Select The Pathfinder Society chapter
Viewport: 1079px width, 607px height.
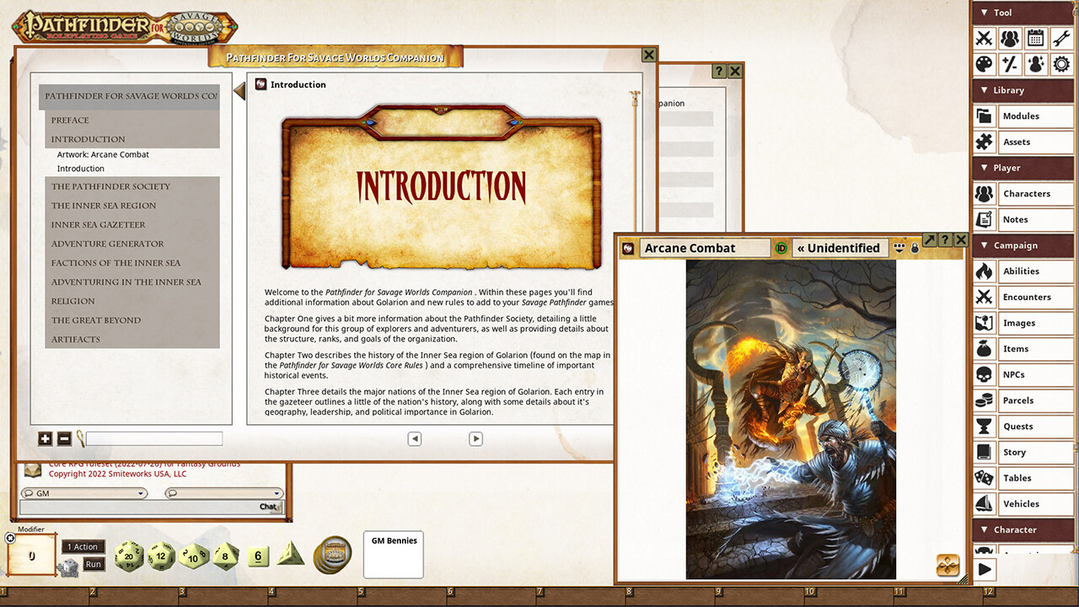point(110,186)
